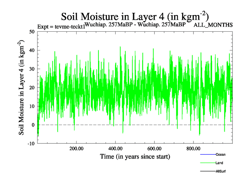Select the Ocean legend label
Image resolution: width=250 pixels, height=188 pixels.
pyautogui.click(x=220, y=154)
